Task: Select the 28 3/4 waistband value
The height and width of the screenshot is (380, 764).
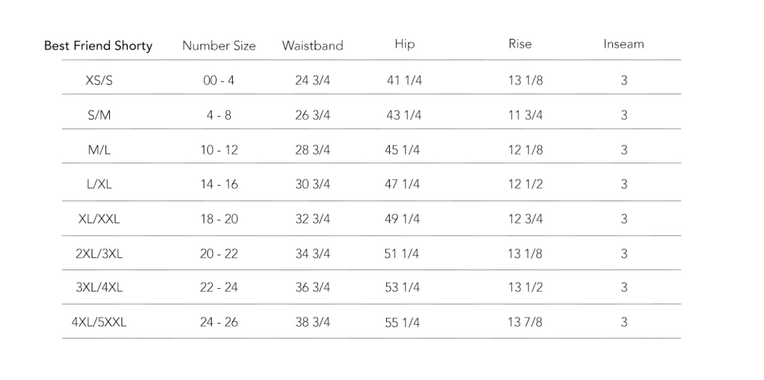Action: [312, 150]
